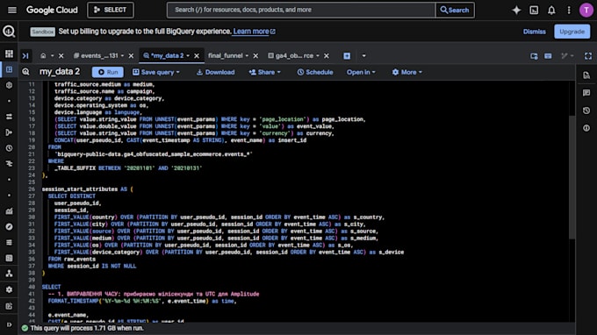The height and width of the screenshot is (335, 597).
Task: Close the home tab
Action: (61, 56)
